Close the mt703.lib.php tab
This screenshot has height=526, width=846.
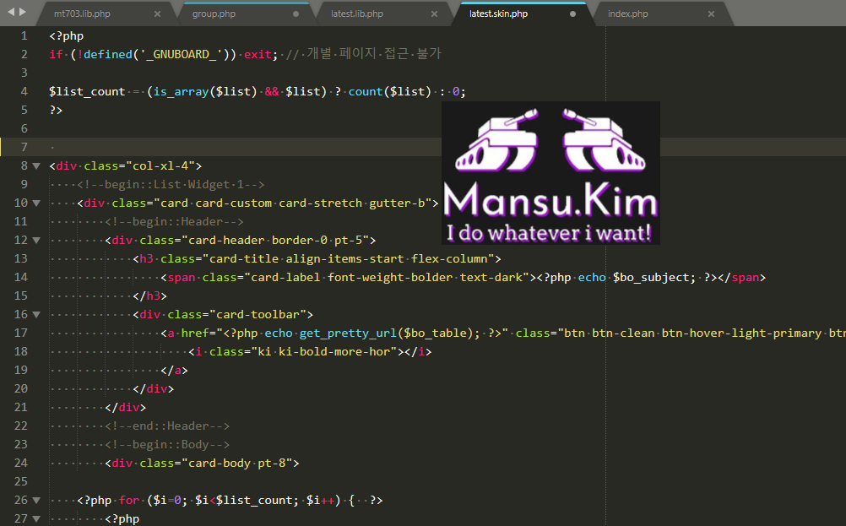point(157,14)
